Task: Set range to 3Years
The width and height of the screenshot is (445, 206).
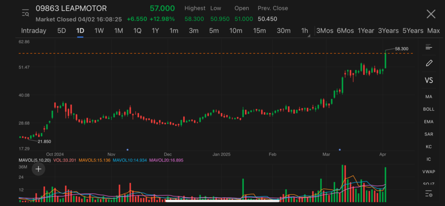Action: click(388, 31)
